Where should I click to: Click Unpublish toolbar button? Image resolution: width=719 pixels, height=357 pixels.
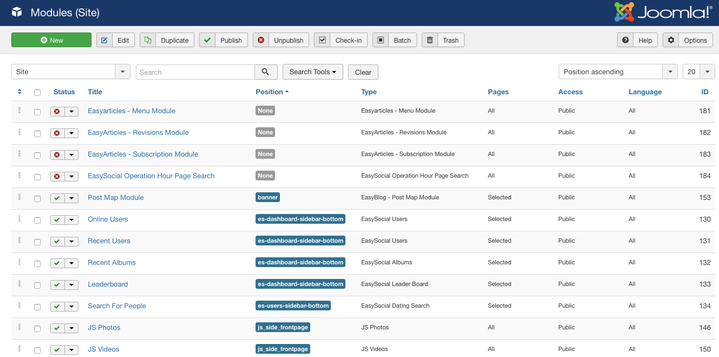tap(281, 40)
